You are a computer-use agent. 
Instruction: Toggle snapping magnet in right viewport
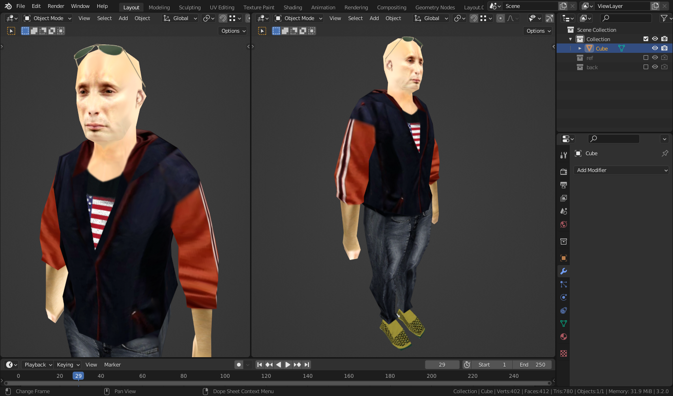click(474, 18)
